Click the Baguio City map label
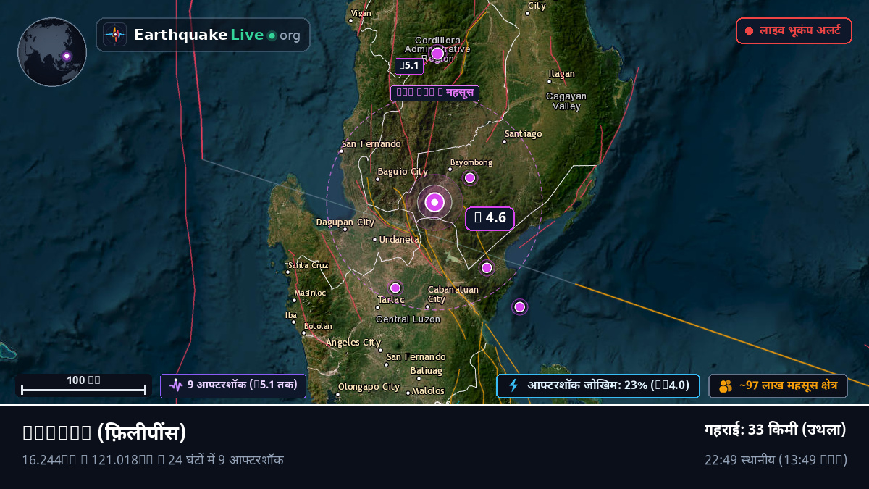Image resolution: width=869 pixels, height=489 pixels. click(403, 172)
